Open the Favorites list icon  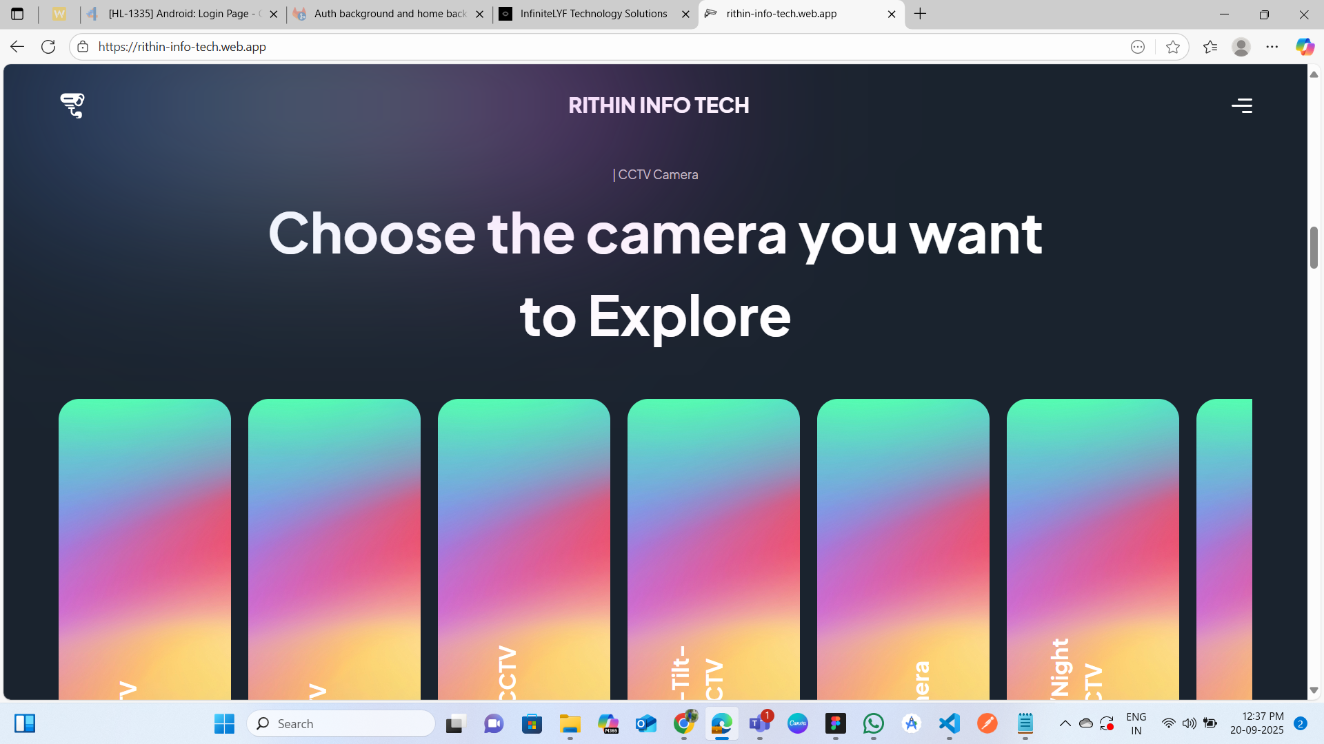(1210, 47)
